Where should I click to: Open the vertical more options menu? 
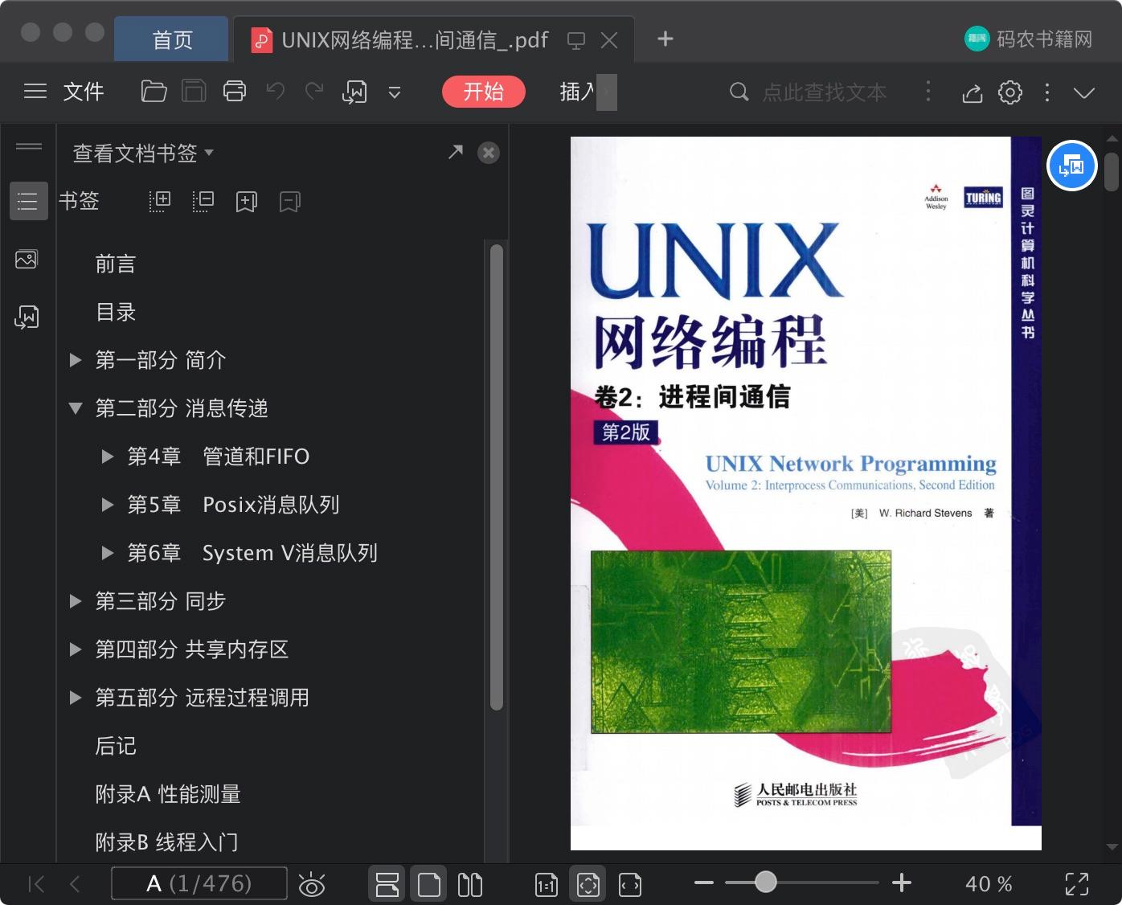(1046, 92)
